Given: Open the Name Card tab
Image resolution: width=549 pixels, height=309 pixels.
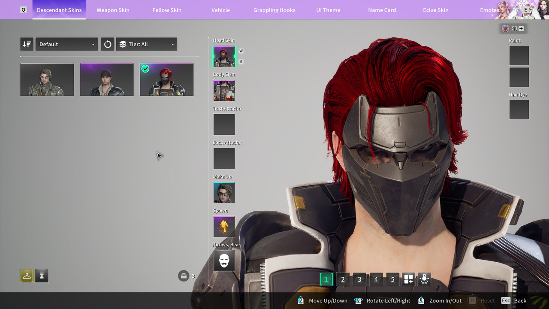Looking at the screenshot, I should [x=382, y=10].
